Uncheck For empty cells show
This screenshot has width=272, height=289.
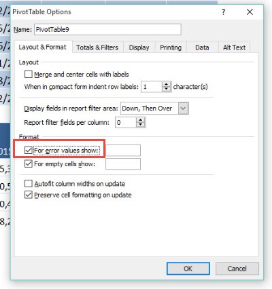point(29,163)
